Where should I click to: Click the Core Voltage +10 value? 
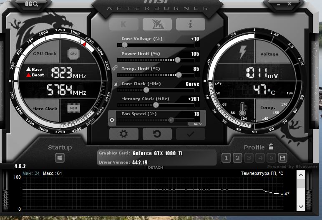(x=195, y=39)
